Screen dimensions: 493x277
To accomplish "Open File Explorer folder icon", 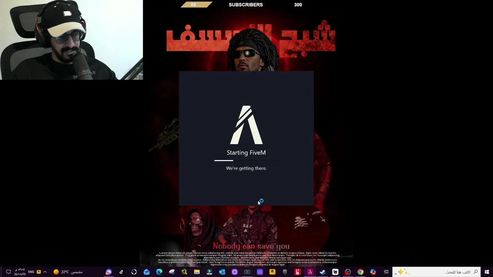I will coord(197,272).
